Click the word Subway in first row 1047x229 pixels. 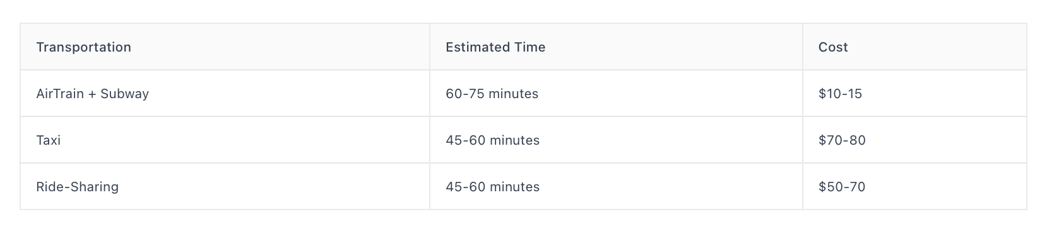point(125,94)
